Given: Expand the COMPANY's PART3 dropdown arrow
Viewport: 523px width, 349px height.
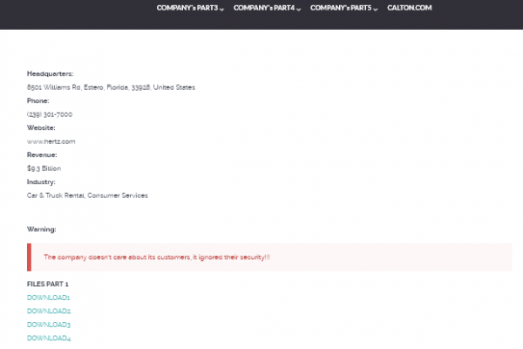Looking at the screenshot, I should [x=222, y=9].
